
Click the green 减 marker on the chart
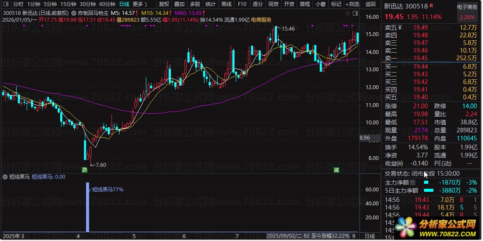(x=336, y=170)
